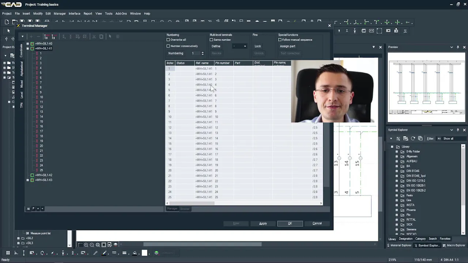Cancel the Terminal Manager dialog
Viewport: 468px width, 263px height.
(x=317, y=224)
